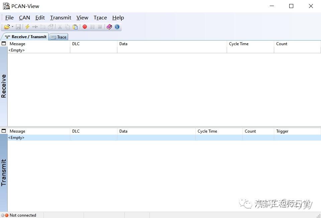The height and width of the screenshot is (218, 321).
Task: Click the Copy toolbar icon
Action: pyautogui.click(x=67, y=27)
